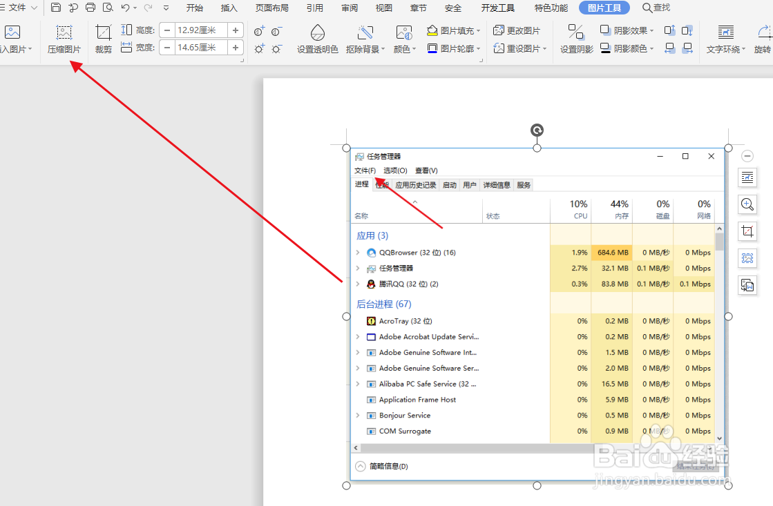The width and height of the screenshot is (773, 506).
Task: Click the 宽度 field showing 14.65厘米
Action: 201,48
